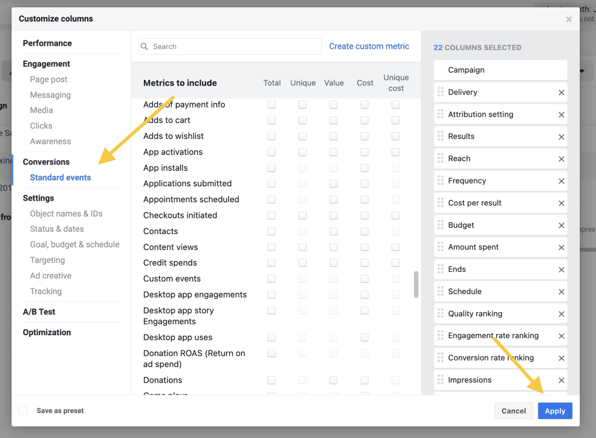Click inside the Search field

point(230,46)
